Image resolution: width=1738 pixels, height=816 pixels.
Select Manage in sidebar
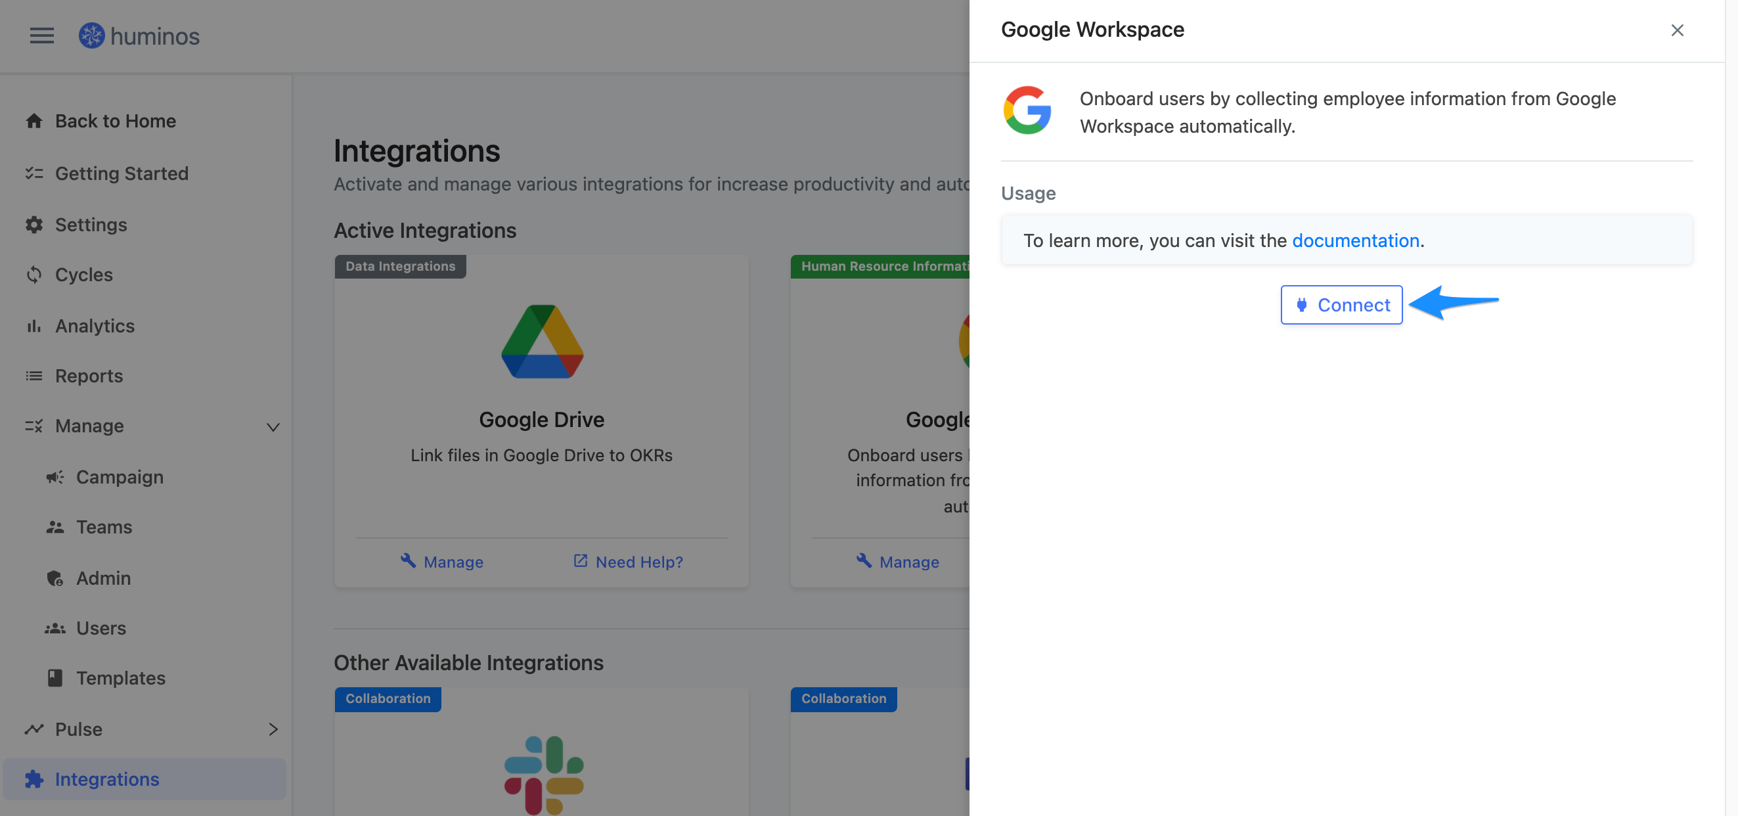(89, 426)
